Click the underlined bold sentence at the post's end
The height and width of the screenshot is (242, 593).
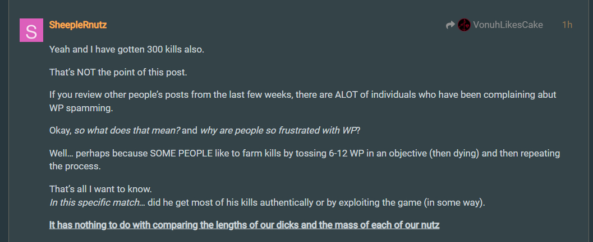pyautogui.click(x=244, y=225)
